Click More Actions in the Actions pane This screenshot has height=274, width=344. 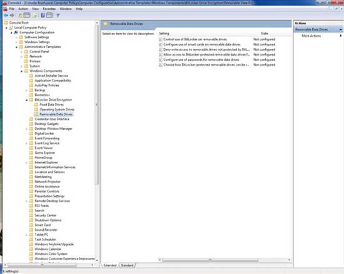pos(311,36)
